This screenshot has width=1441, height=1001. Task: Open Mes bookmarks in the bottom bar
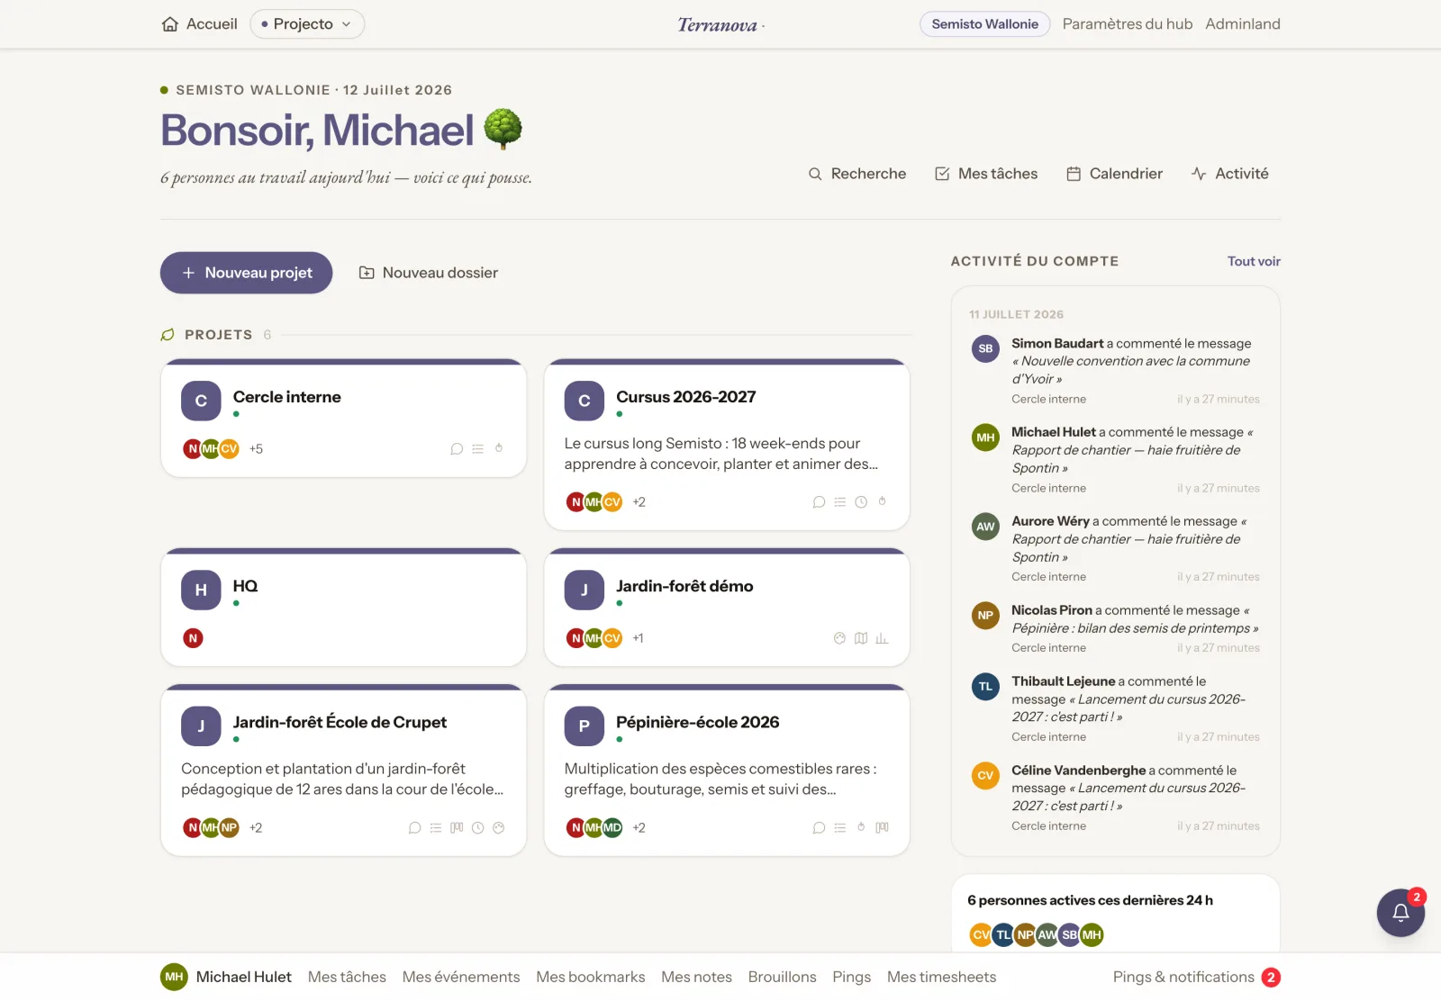[591, 978]
